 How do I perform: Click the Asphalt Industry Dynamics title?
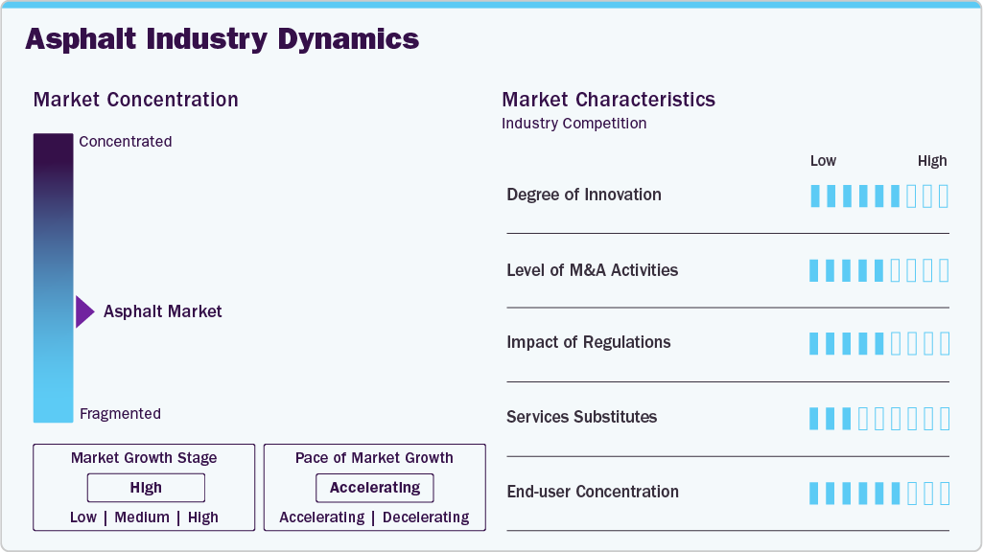(x=222, y=39)
